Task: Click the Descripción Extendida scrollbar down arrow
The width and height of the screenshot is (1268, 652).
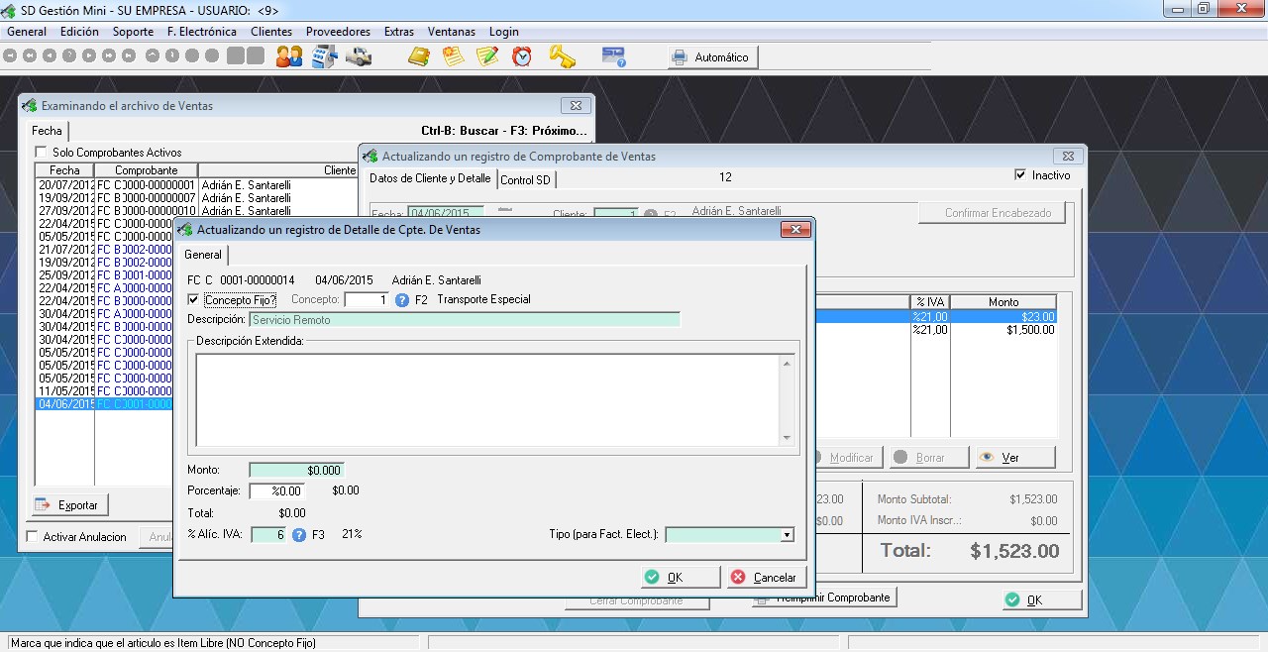Action: tap(787, 438)
